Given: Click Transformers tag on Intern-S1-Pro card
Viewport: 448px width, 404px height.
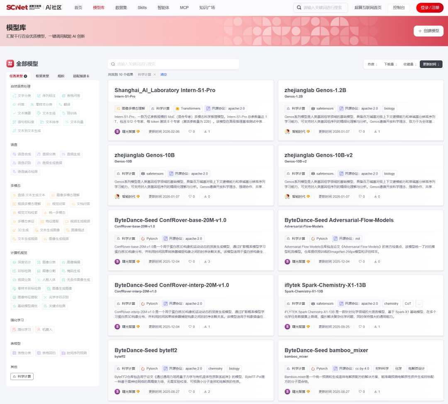Looking at the screenshot, I should tap(188, 109).
